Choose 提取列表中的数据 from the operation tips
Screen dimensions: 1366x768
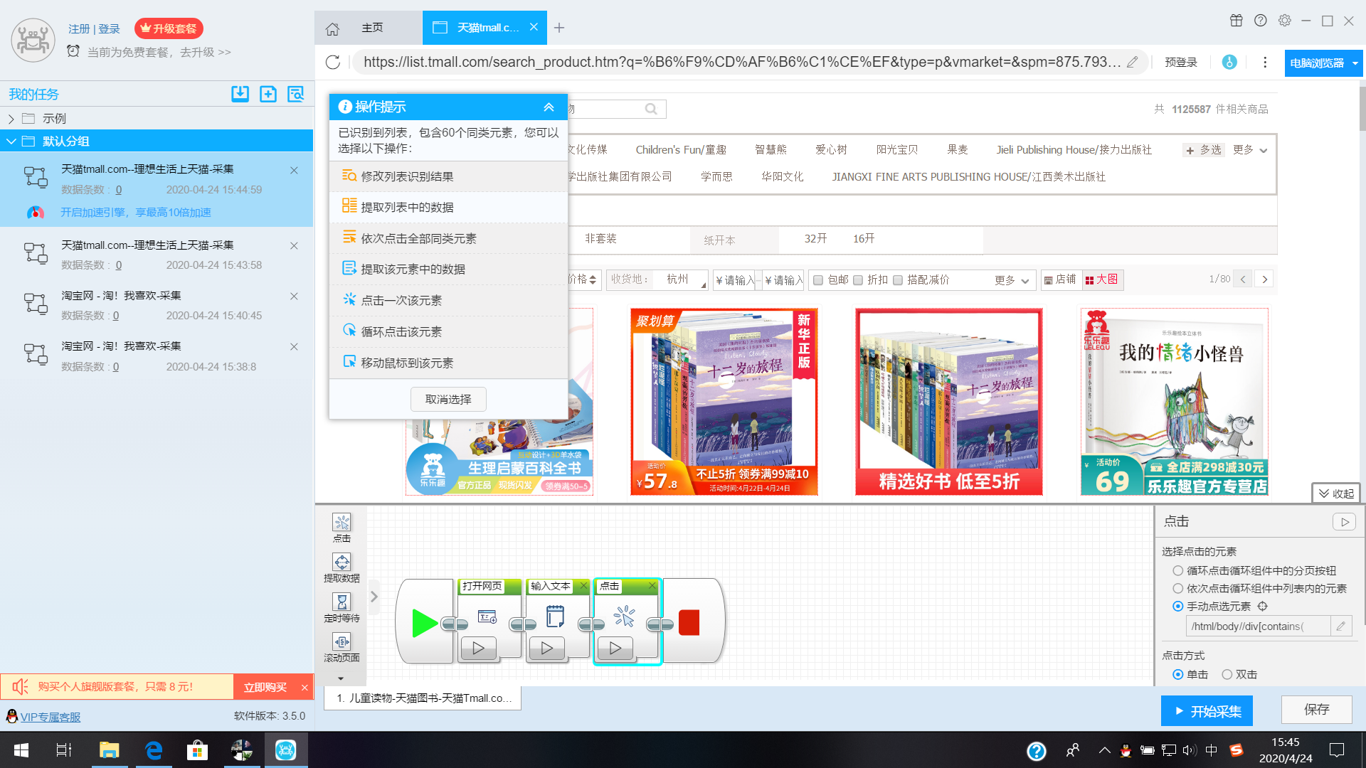[x=407, y=207]
